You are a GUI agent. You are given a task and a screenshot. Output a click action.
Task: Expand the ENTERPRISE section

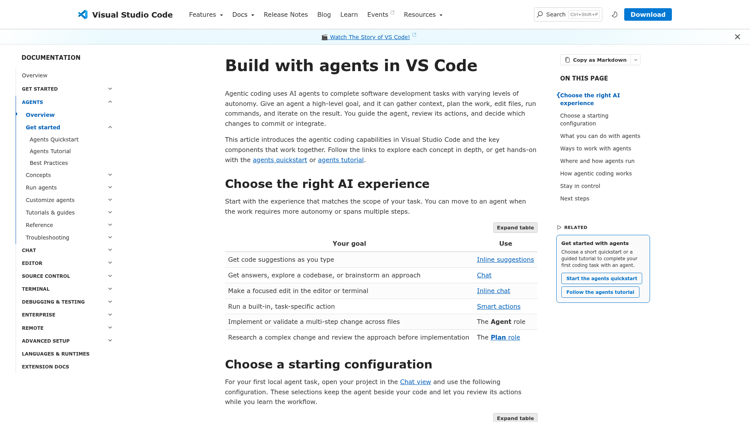point(110,315)
